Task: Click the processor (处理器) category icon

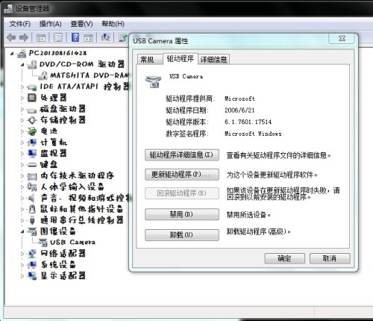Action: coord(32,98)
